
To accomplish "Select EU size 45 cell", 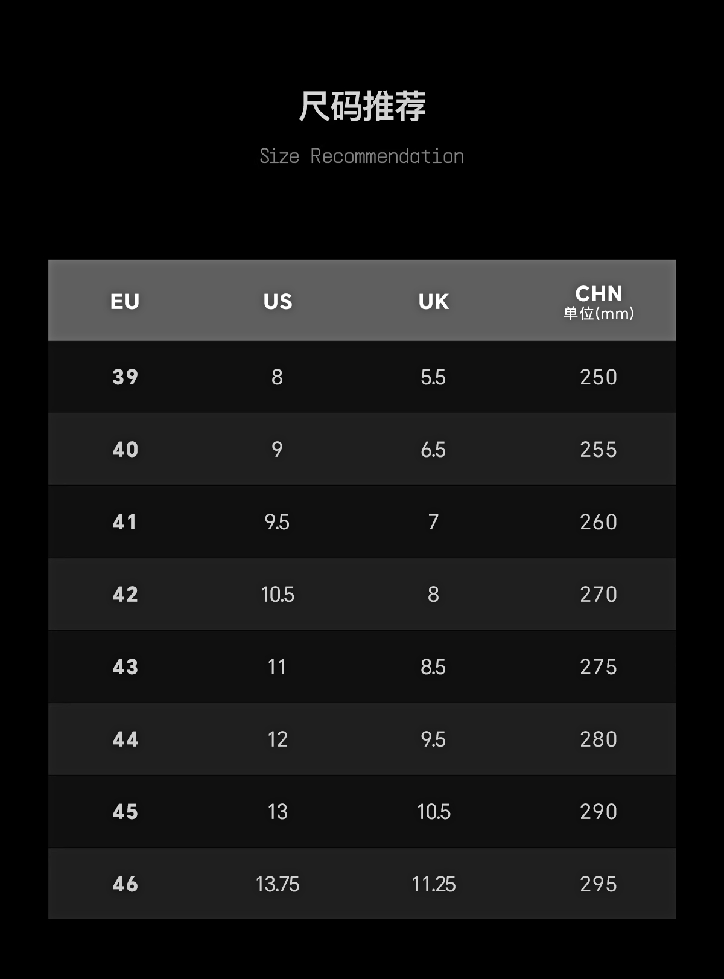I will (x=125, y=812).
